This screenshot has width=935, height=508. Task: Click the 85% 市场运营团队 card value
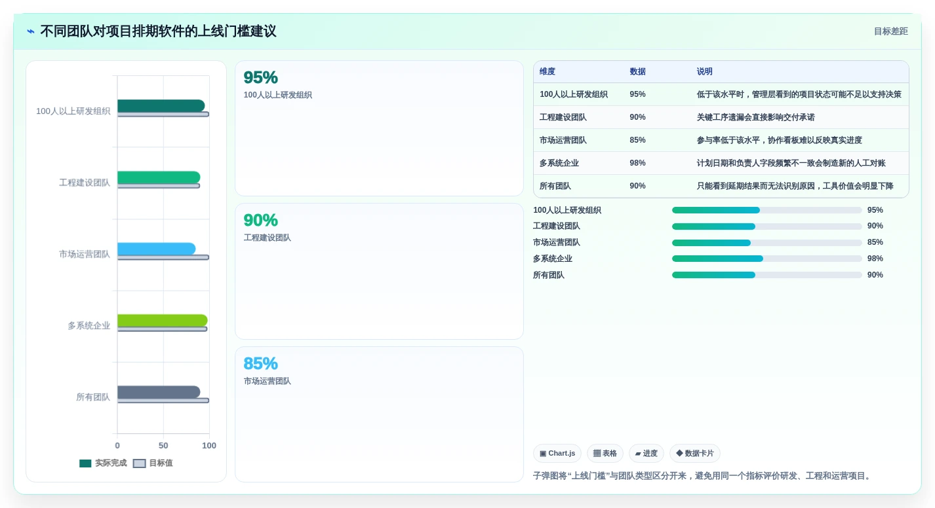(261, 364)
